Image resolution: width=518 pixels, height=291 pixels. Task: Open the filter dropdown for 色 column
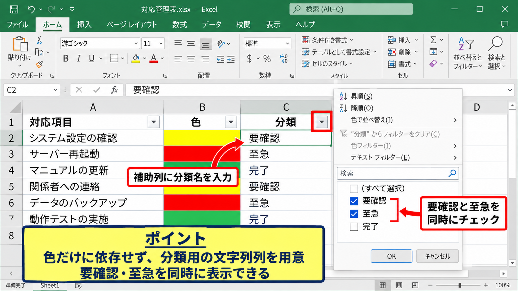(x=231, y=122)
